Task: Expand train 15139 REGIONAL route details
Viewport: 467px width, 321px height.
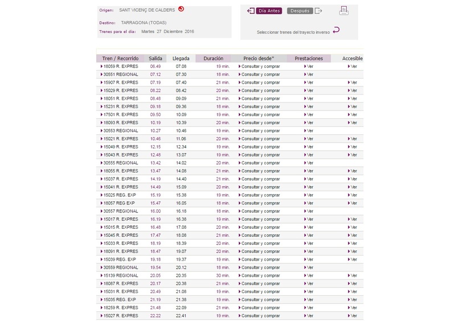Action: [120, 275]
